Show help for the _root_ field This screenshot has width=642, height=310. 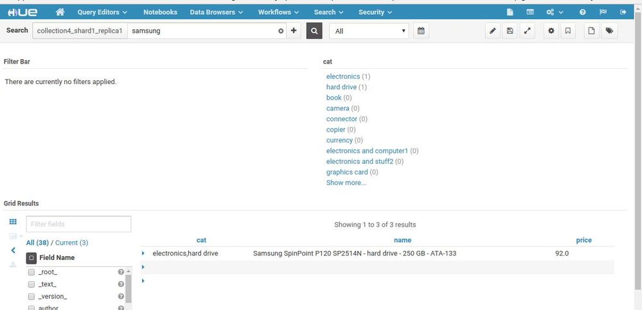(121, 272)
